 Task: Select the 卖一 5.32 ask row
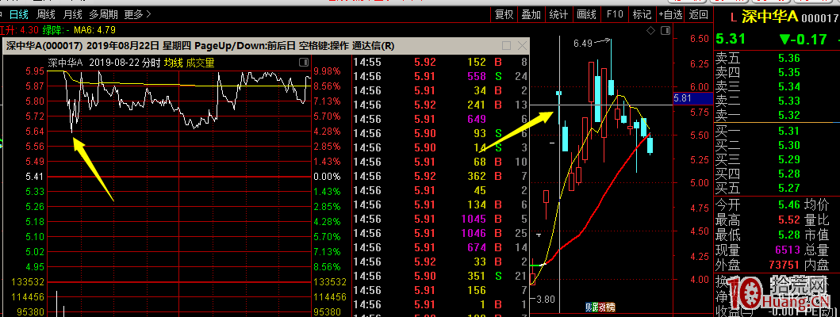(777, 115)
